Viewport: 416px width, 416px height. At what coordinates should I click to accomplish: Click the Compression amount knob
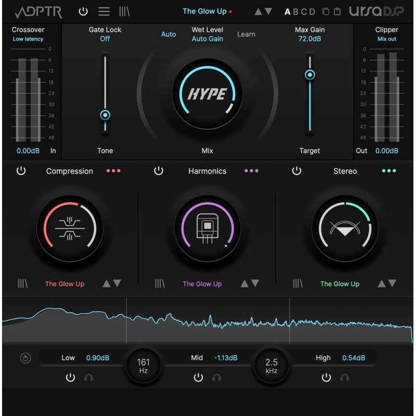tap(70, 228)
